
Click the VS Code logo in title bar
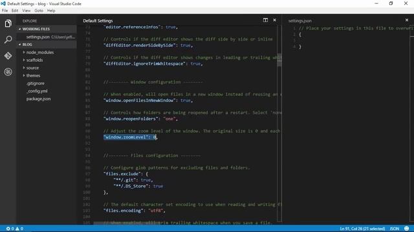(3, 4)
